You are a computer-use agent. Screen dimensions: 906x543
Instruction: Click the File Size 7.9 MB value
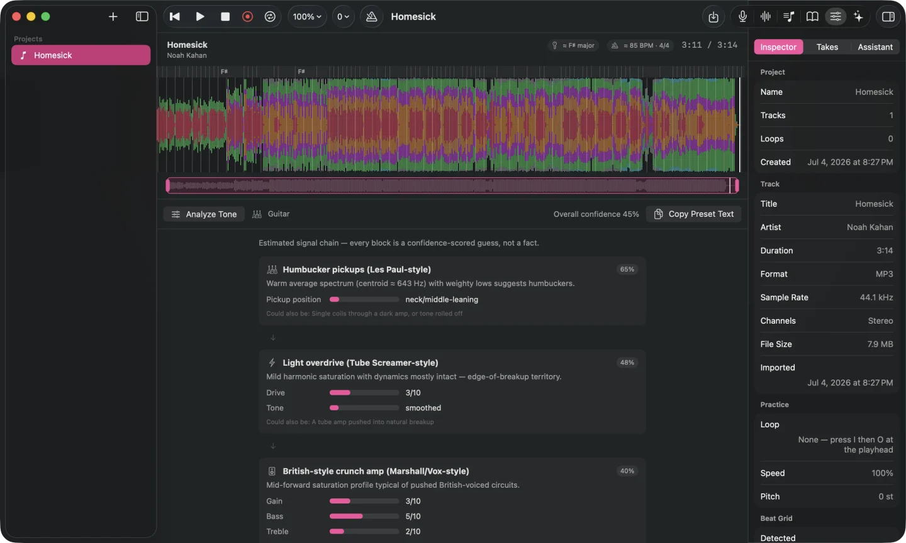pos(880,344)
